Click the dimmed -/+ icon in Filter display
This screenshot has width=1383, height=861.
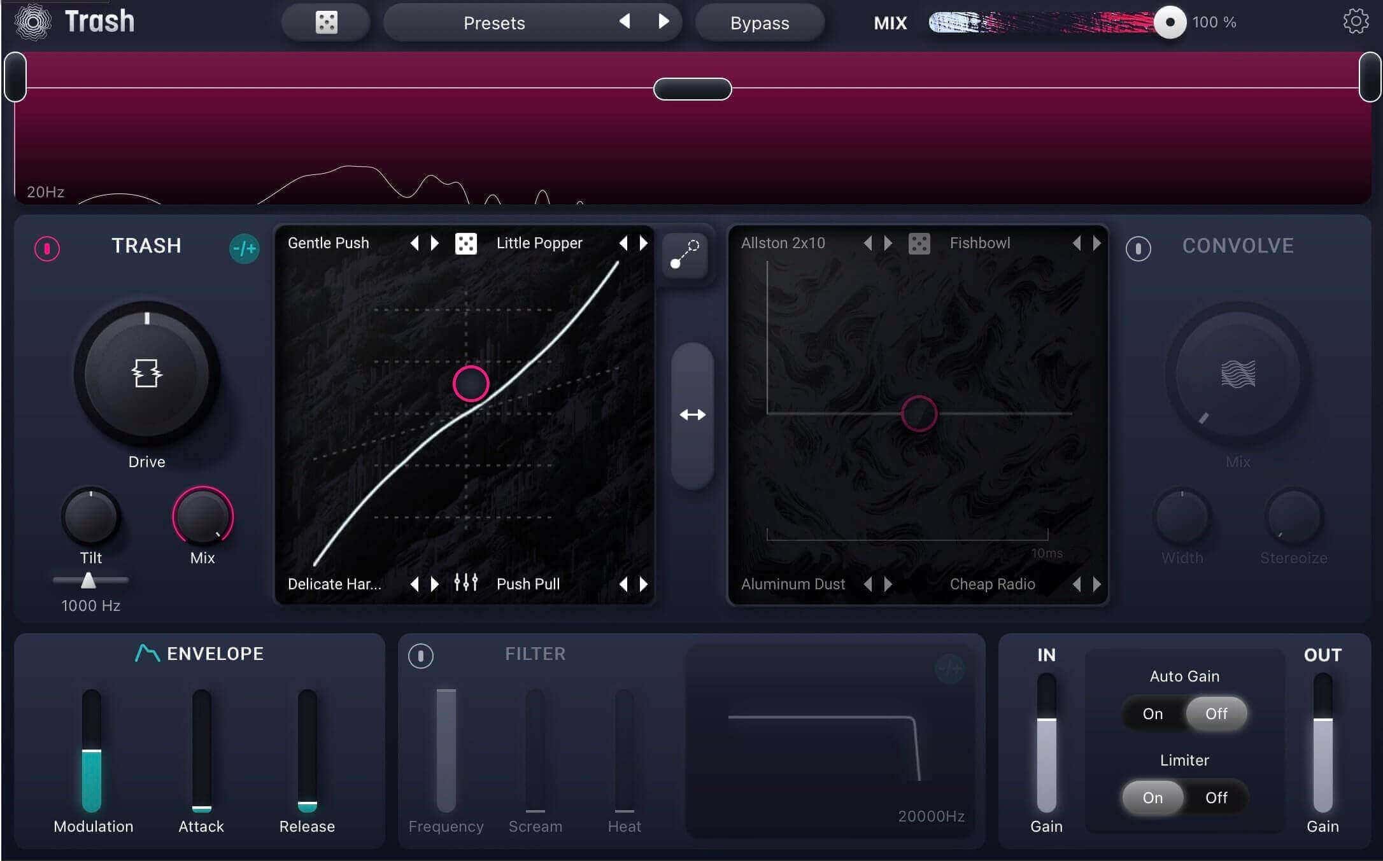tap(949, 668)
